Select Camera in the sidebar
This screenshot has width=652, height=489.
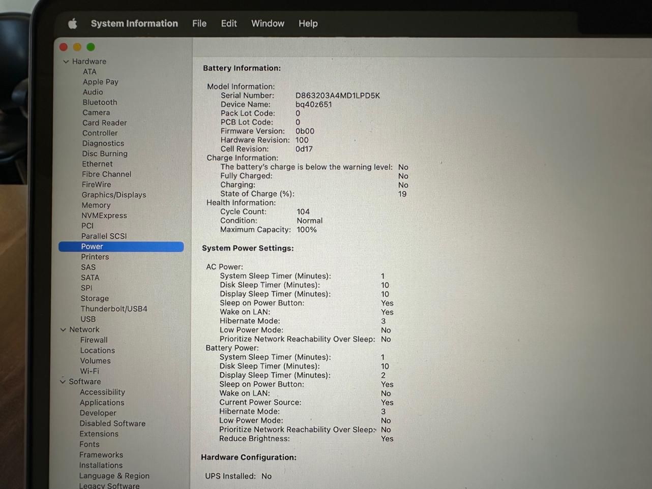coord(96,112)
